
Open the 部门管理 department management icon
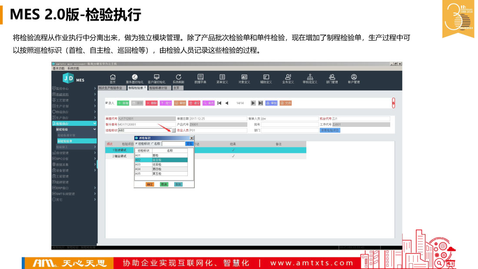tap(332, 78)
